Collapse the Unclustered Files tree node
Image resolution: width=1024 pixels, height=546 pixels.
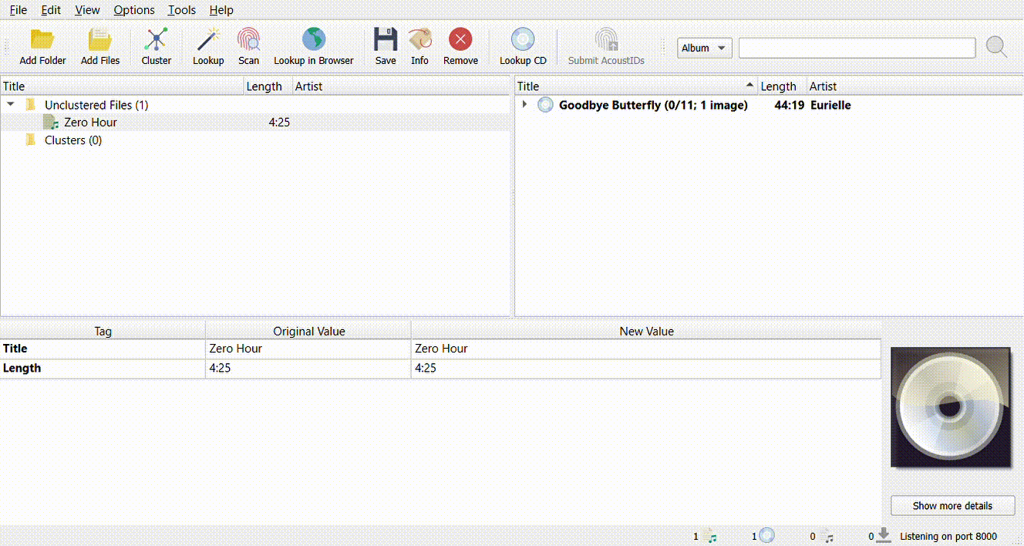(x=10, y=104)
